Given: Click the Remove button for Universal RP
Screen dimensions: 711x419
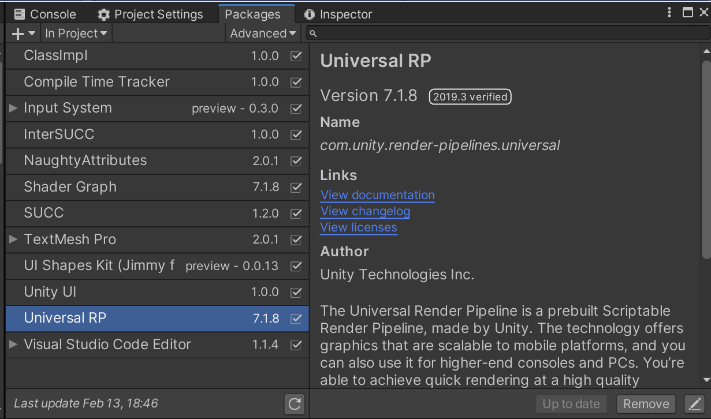Looking at the screenshot, I should pyautogui.click(x=646, y=404).
